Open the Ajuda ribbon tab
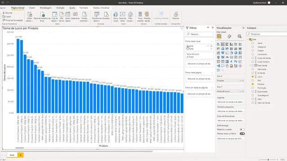This screenshot has height=161, width=287. tap(72, 8)
